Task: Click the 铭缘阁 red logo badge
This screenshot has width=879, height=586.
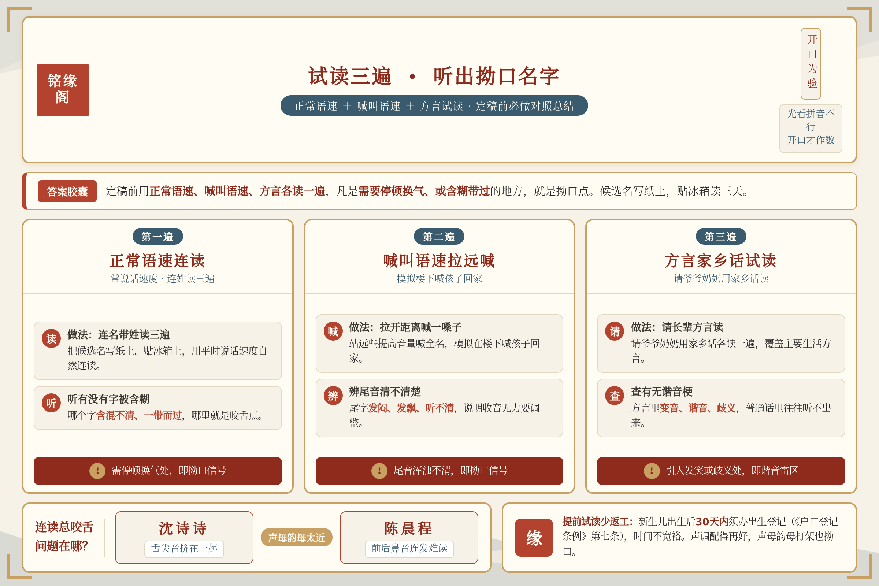Action: click(x=63, y=90)
